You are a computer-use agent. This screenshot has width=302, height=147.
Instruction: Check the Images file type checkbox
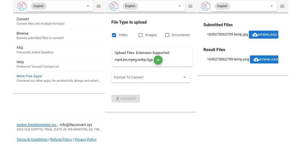[x=141, y=35]
